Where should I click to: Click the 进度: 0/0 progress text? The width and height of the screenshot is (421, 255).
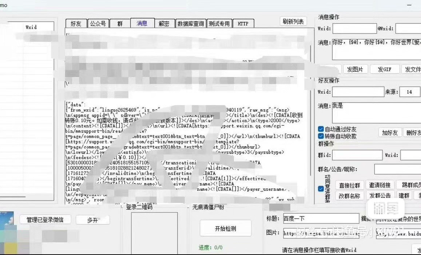(x=210, y=247)
